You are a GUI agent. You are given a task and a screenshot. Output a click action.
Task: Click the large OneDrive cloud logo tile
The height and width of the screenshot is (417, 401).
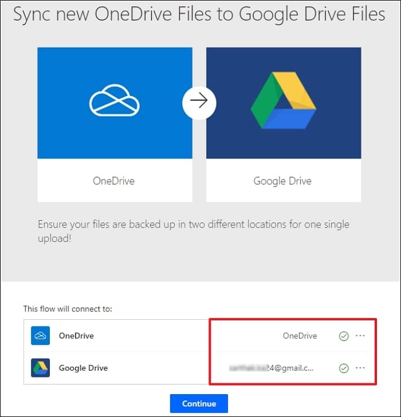click(115, 103)
